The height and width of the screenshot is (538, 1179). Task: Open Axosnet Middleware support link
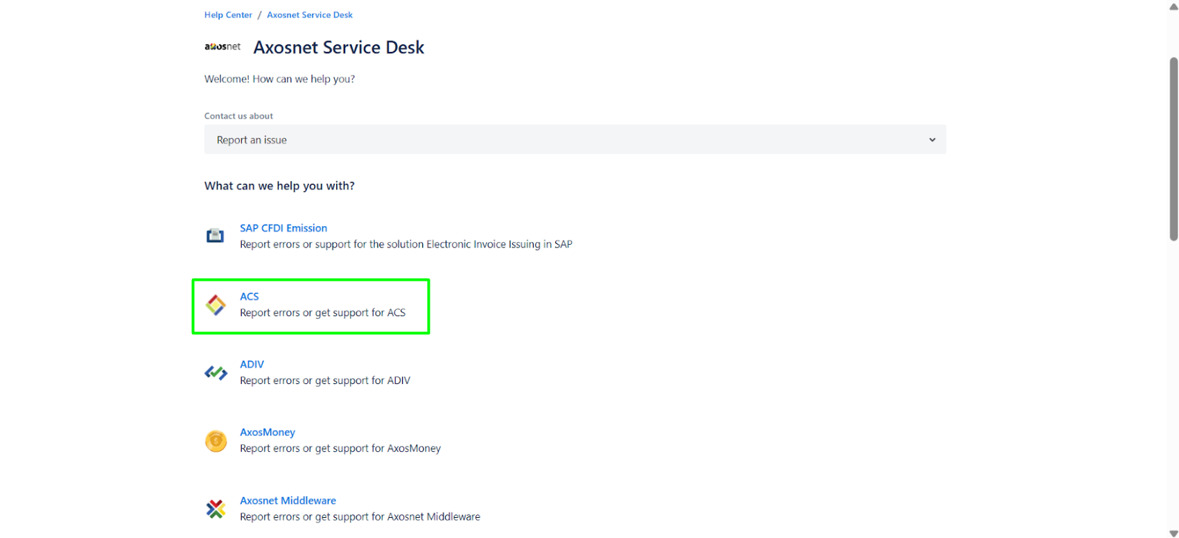point(288,501)
